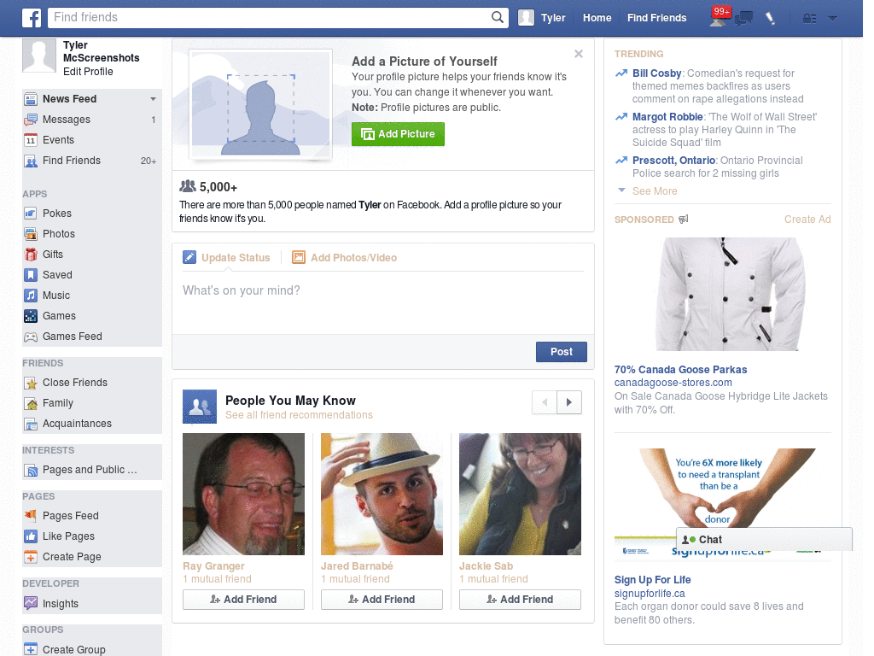The height and width of the screenshot is (656, 874).
Task: Click the Events calendar icon
Action: (x=31, y=140)
